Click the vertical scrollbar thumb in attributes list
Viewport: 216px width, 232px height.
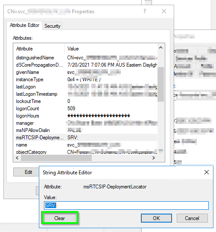tap(161, 84)
